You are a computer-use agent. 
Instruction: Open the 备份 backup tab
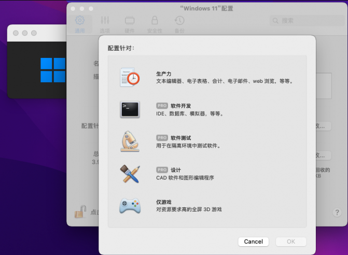pyautogui.click(x=179, y=24)
